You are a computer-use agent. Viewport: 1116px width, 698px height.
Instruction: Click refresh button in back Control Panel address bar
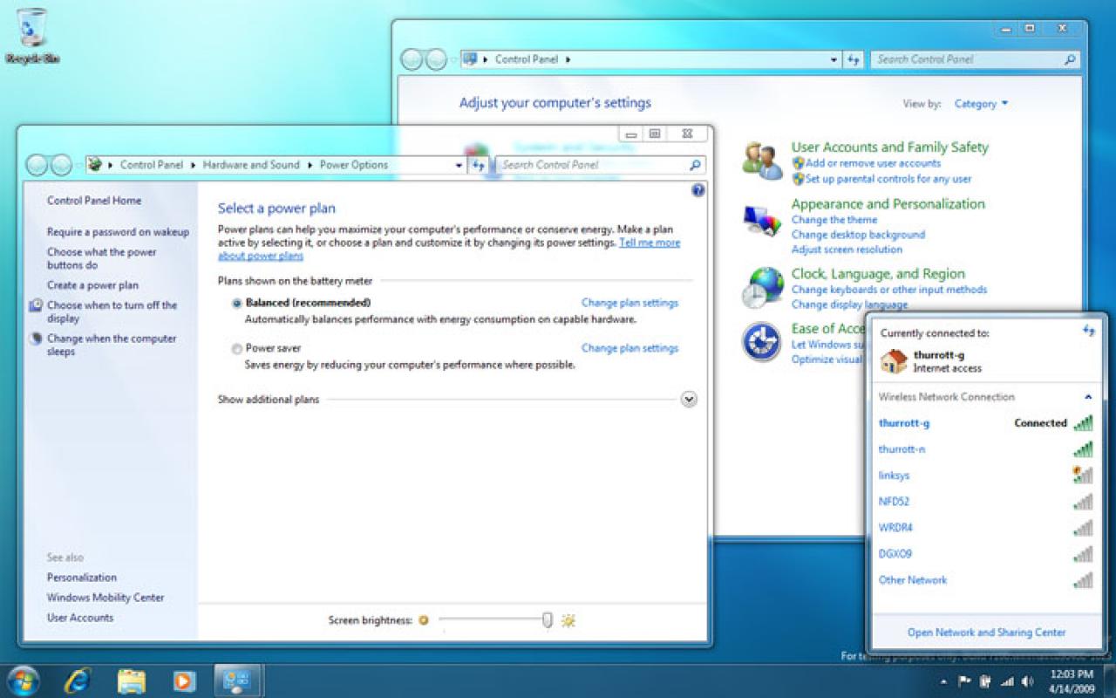click(x=854, y=59)
